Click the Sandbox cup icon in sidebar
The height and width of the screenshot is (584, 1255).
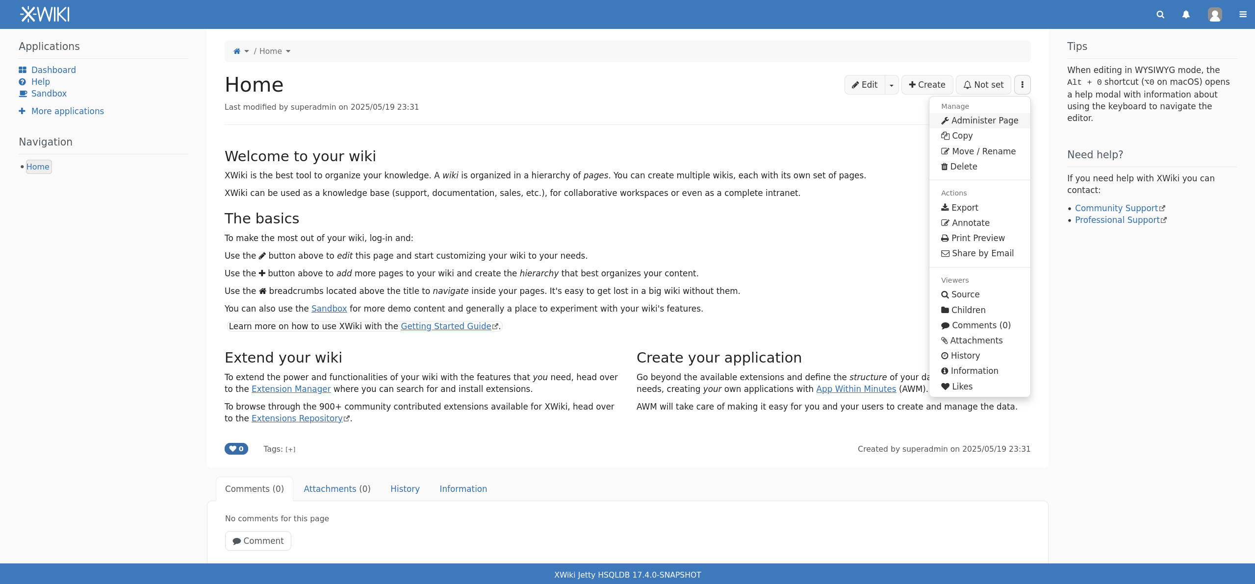point(23,94)
